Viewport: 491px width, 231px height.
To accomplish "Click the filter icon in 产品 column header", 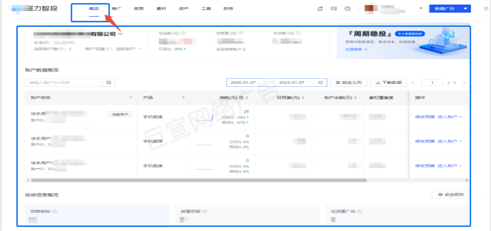I will 183,98.
